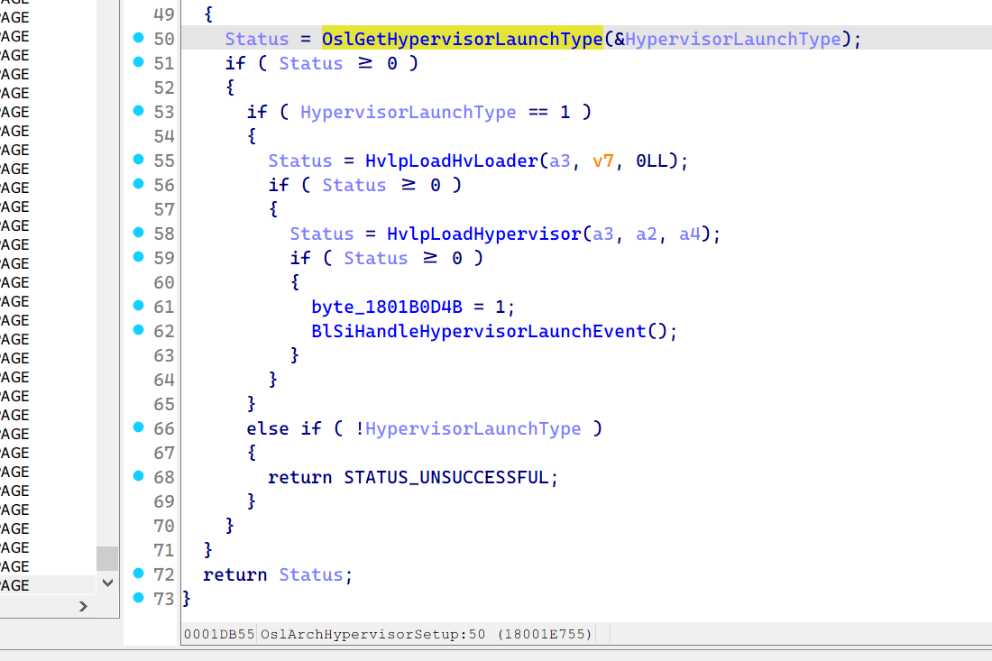Image resolution: width=992 pixels, height=661 pixels.
Task: Click the breakpoint marker beside line 62
Action: (x=138, y=330)
